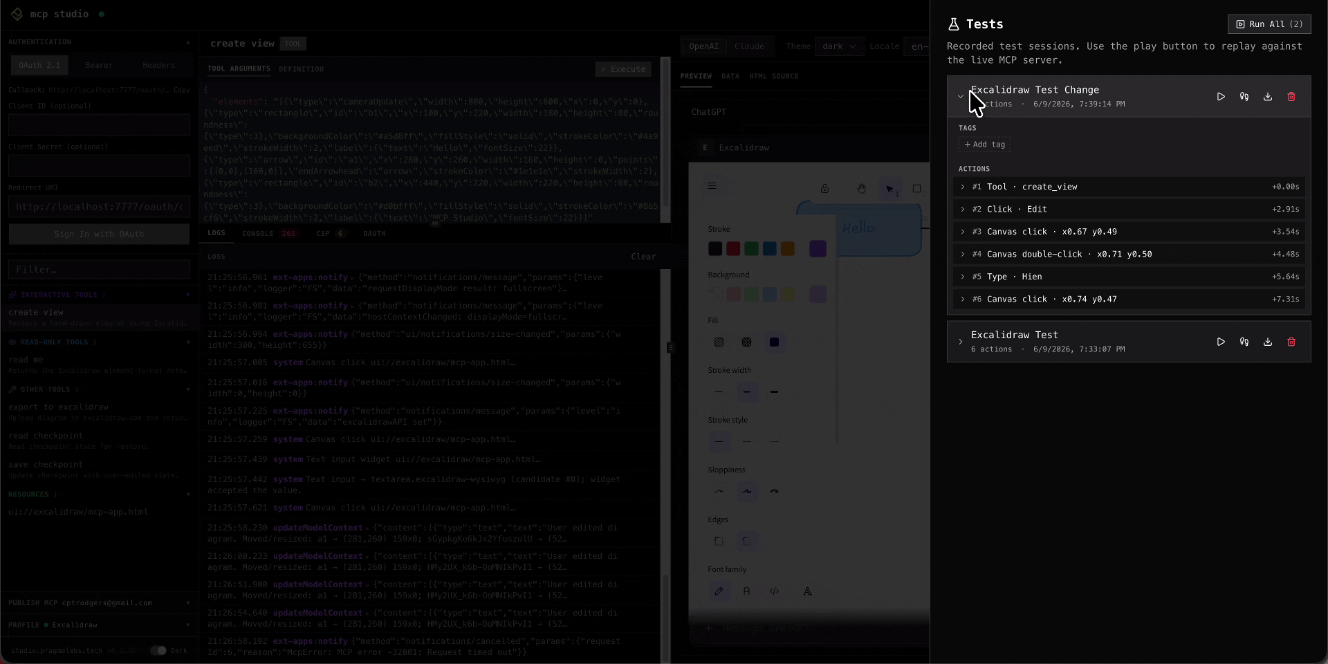Click the Add tag button
This screenshot has height=664, width=1328.
(x=984, y=145)
